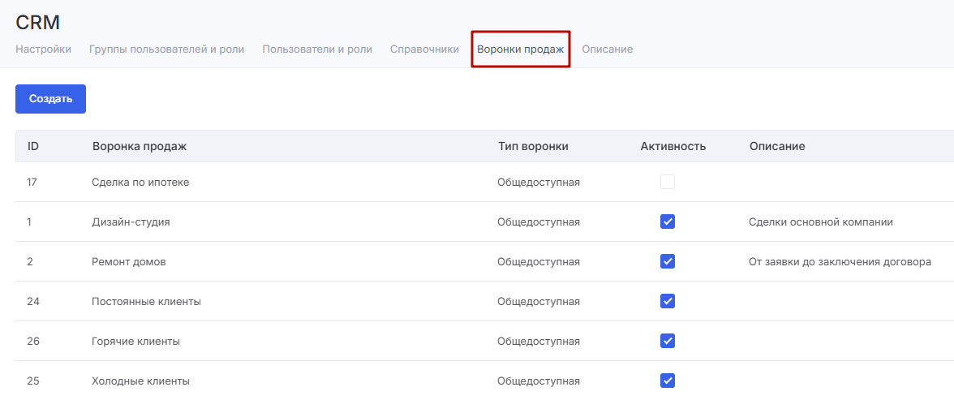Click the Горячие клиенты funnel name
Screen dimensions: 954x400
coord(135,342)
